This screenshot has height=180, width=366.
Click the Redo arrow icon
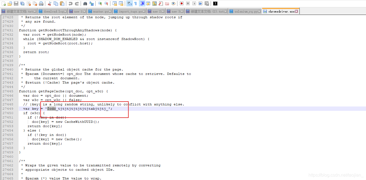click(x=77, y=4)
